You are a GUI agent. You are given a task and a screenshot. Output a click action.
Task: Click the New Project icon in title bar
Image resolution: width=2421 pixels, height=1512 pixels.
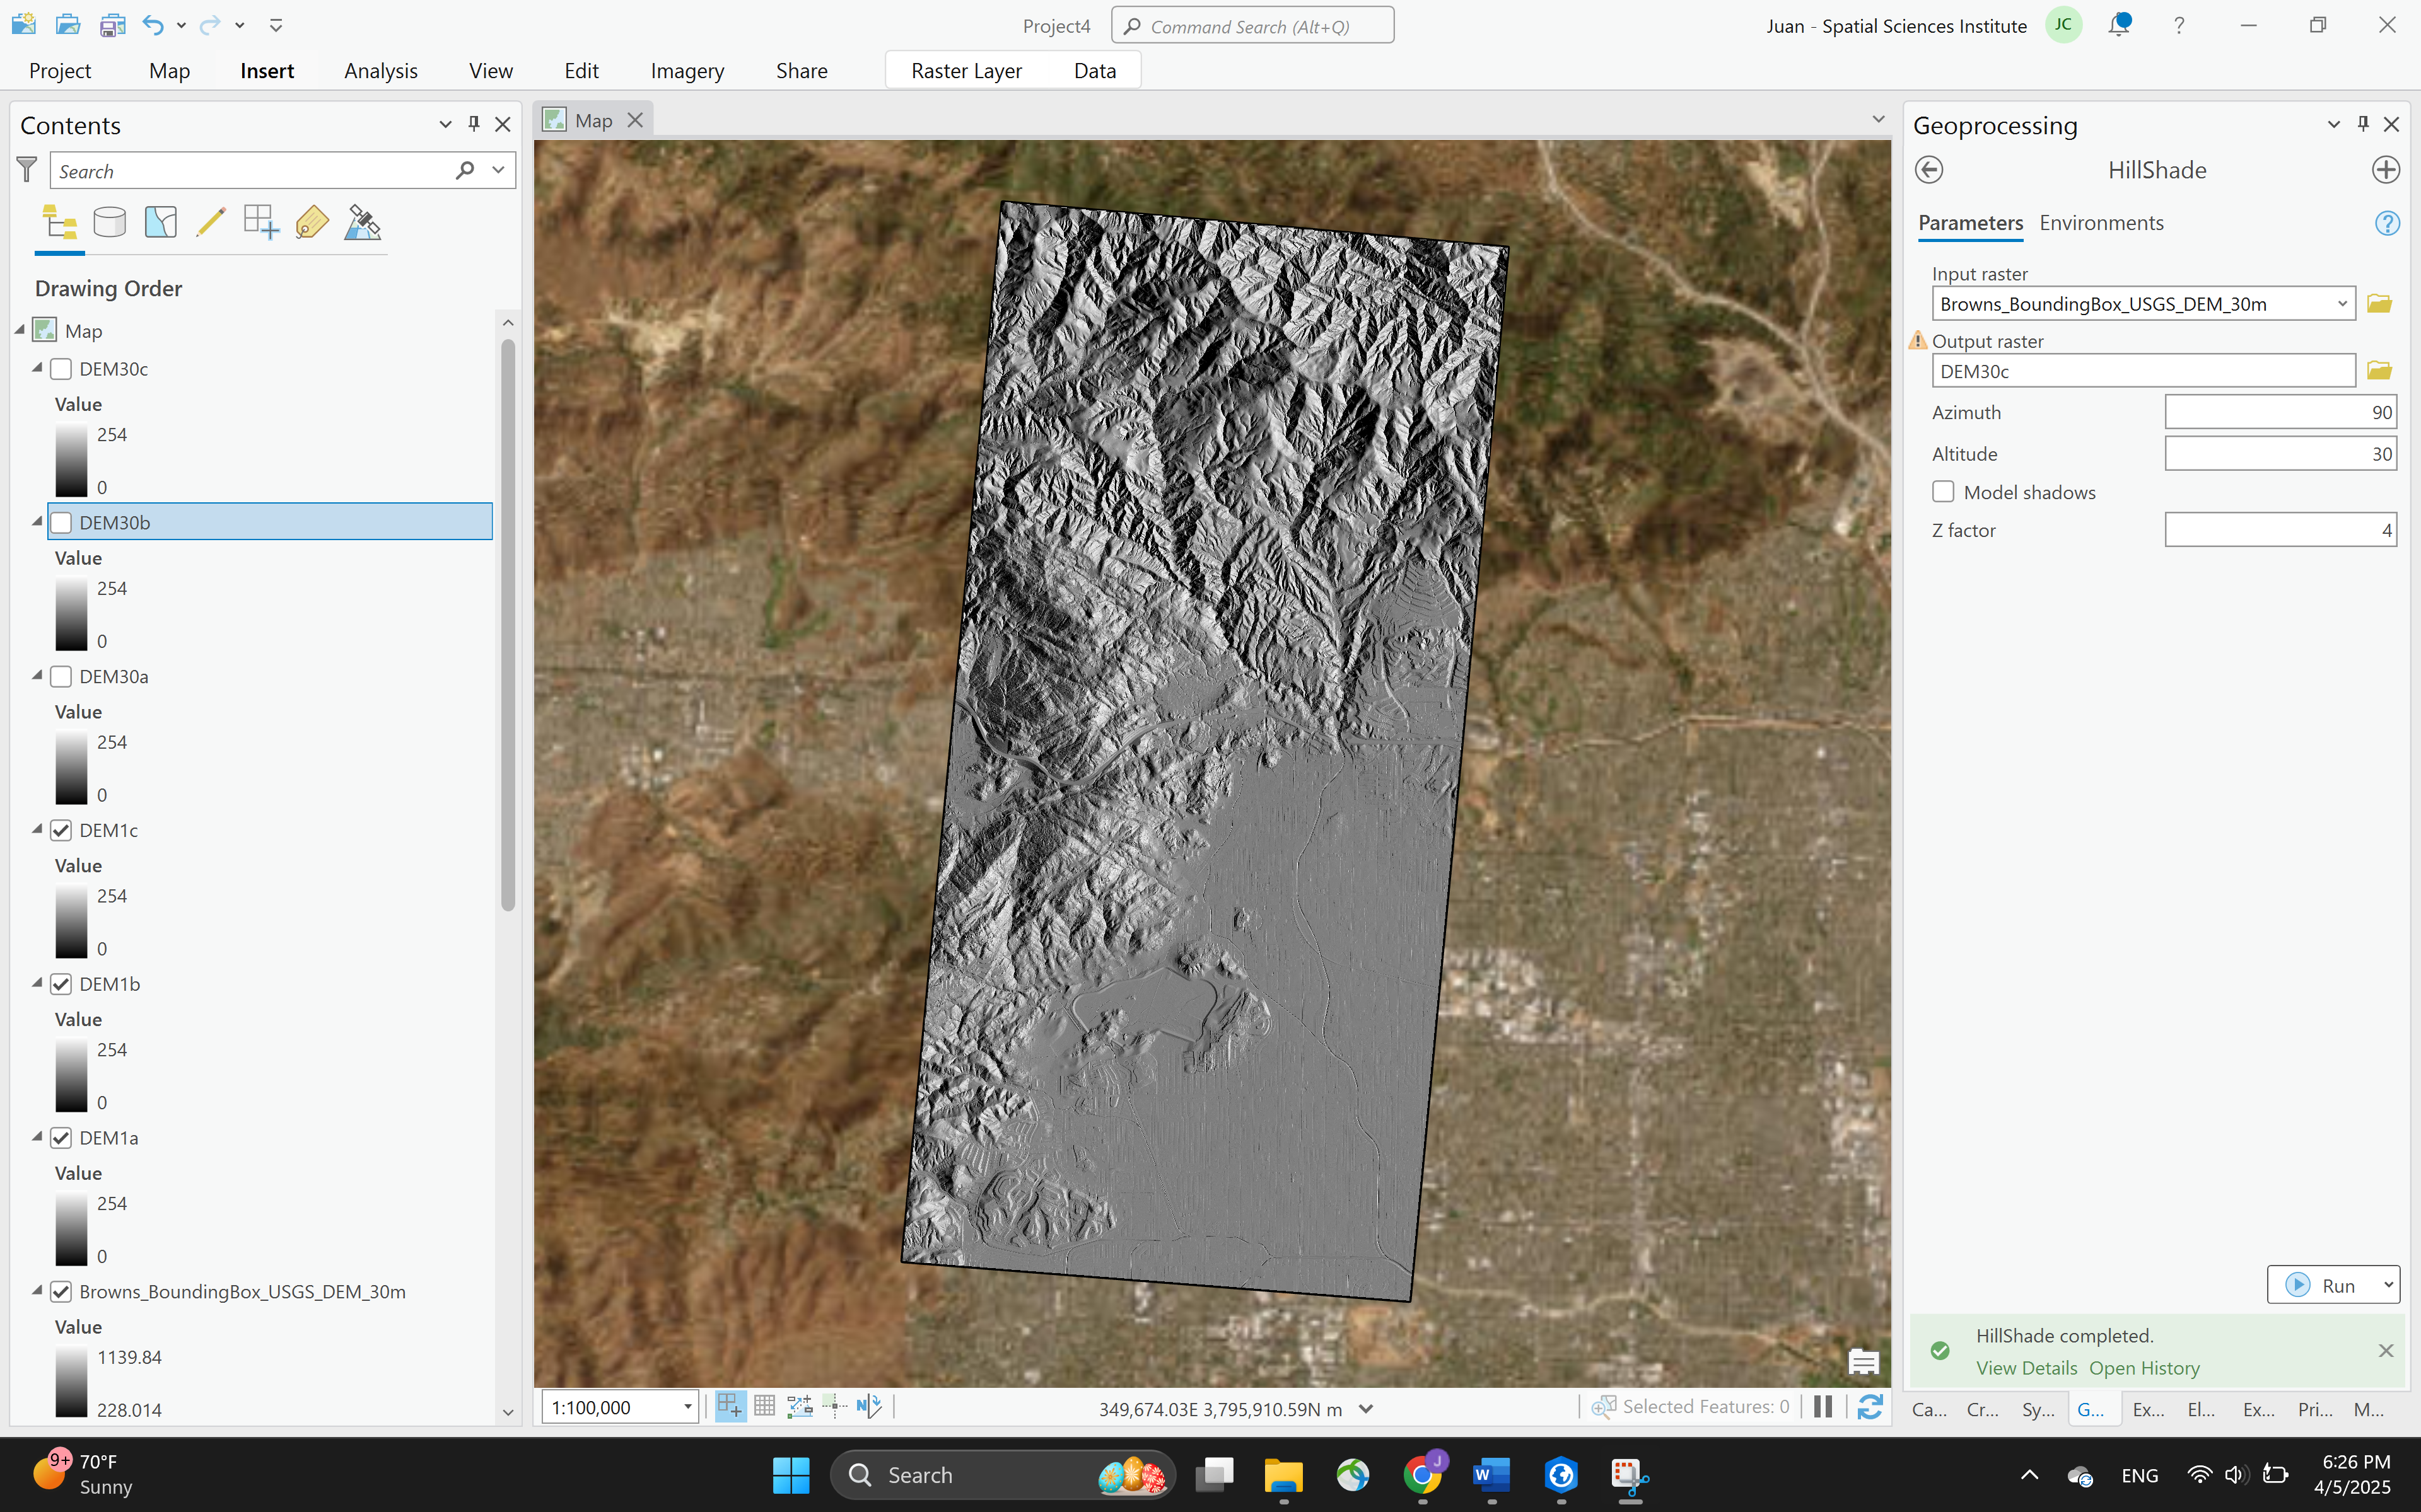click(24, 24)
